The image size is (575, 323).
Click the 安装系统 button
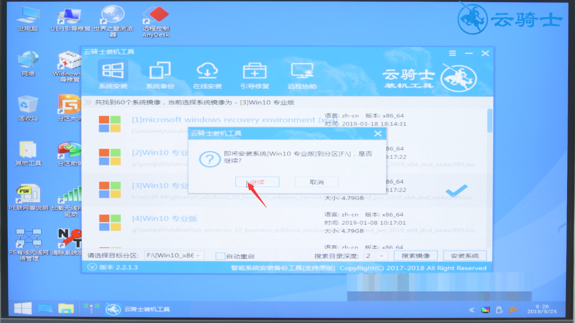click(465, 256)
